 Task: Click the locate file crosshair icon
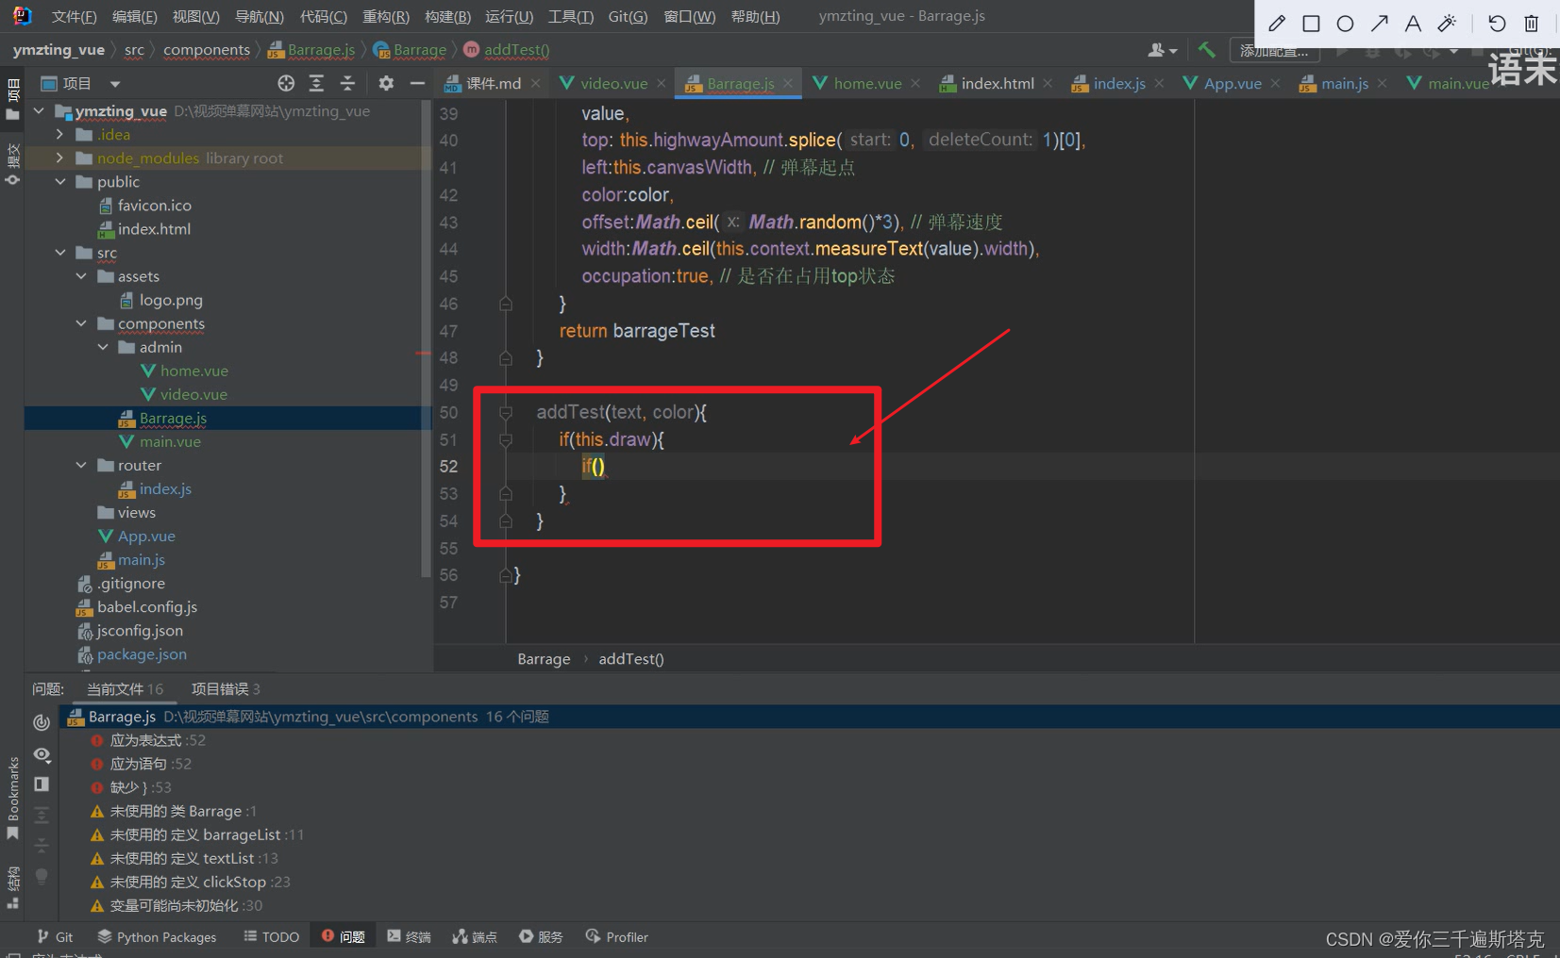286,84
